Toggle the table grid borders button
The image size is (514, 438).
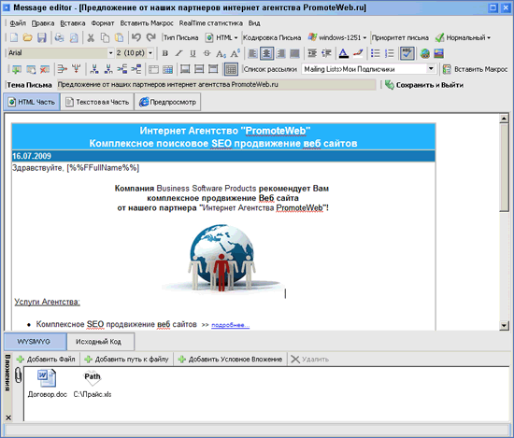(231, 69)
